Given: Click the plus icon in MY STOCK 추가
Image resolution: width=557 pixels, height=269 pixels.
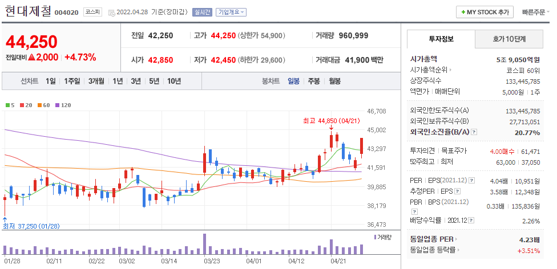Looking at the screenshot, I should 463,13.
